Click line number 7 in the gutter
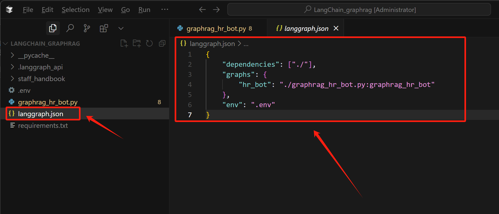Viewport: 499px width, 214px height. pos(190,115)
